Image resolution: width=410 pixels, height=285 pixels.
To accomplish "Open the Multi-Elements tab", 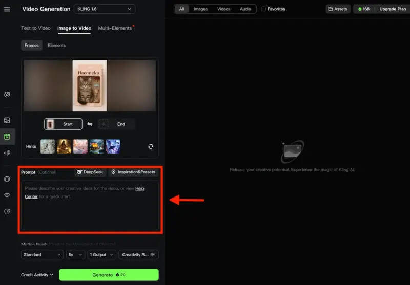I will pos(115,28).
